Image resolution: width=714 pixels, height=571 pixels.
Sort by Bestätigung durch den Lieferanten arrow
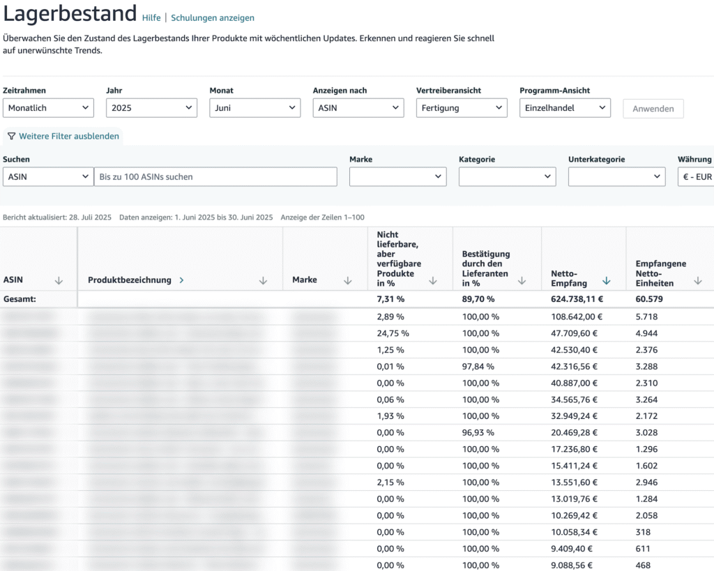521,280
